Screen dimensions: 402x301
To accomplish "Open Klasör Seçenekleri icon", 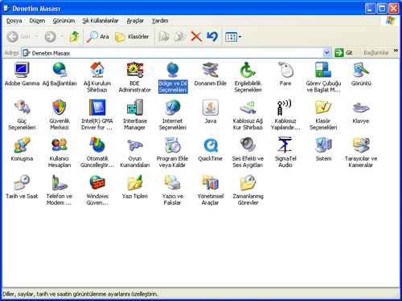I will [323, 115].
